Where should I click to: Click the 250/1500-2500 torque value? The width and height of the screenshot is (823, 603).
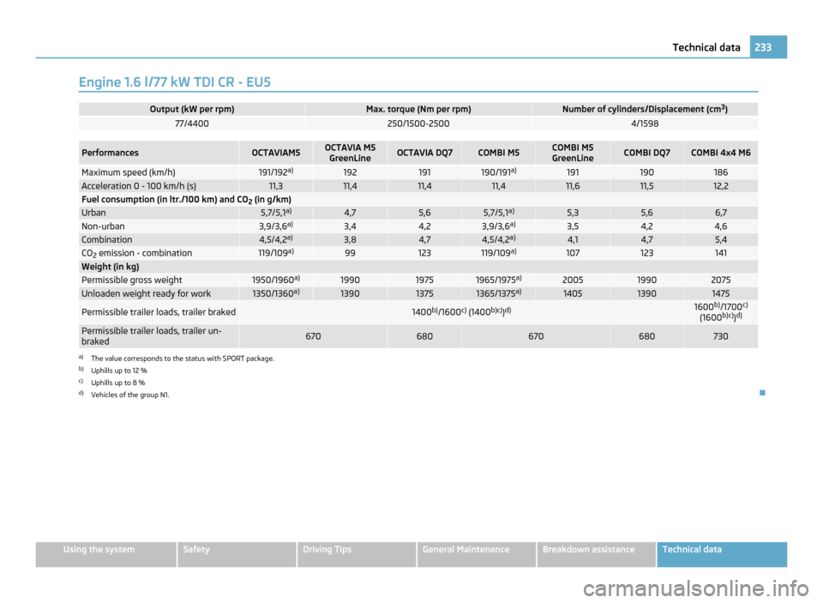pos(418,124)
